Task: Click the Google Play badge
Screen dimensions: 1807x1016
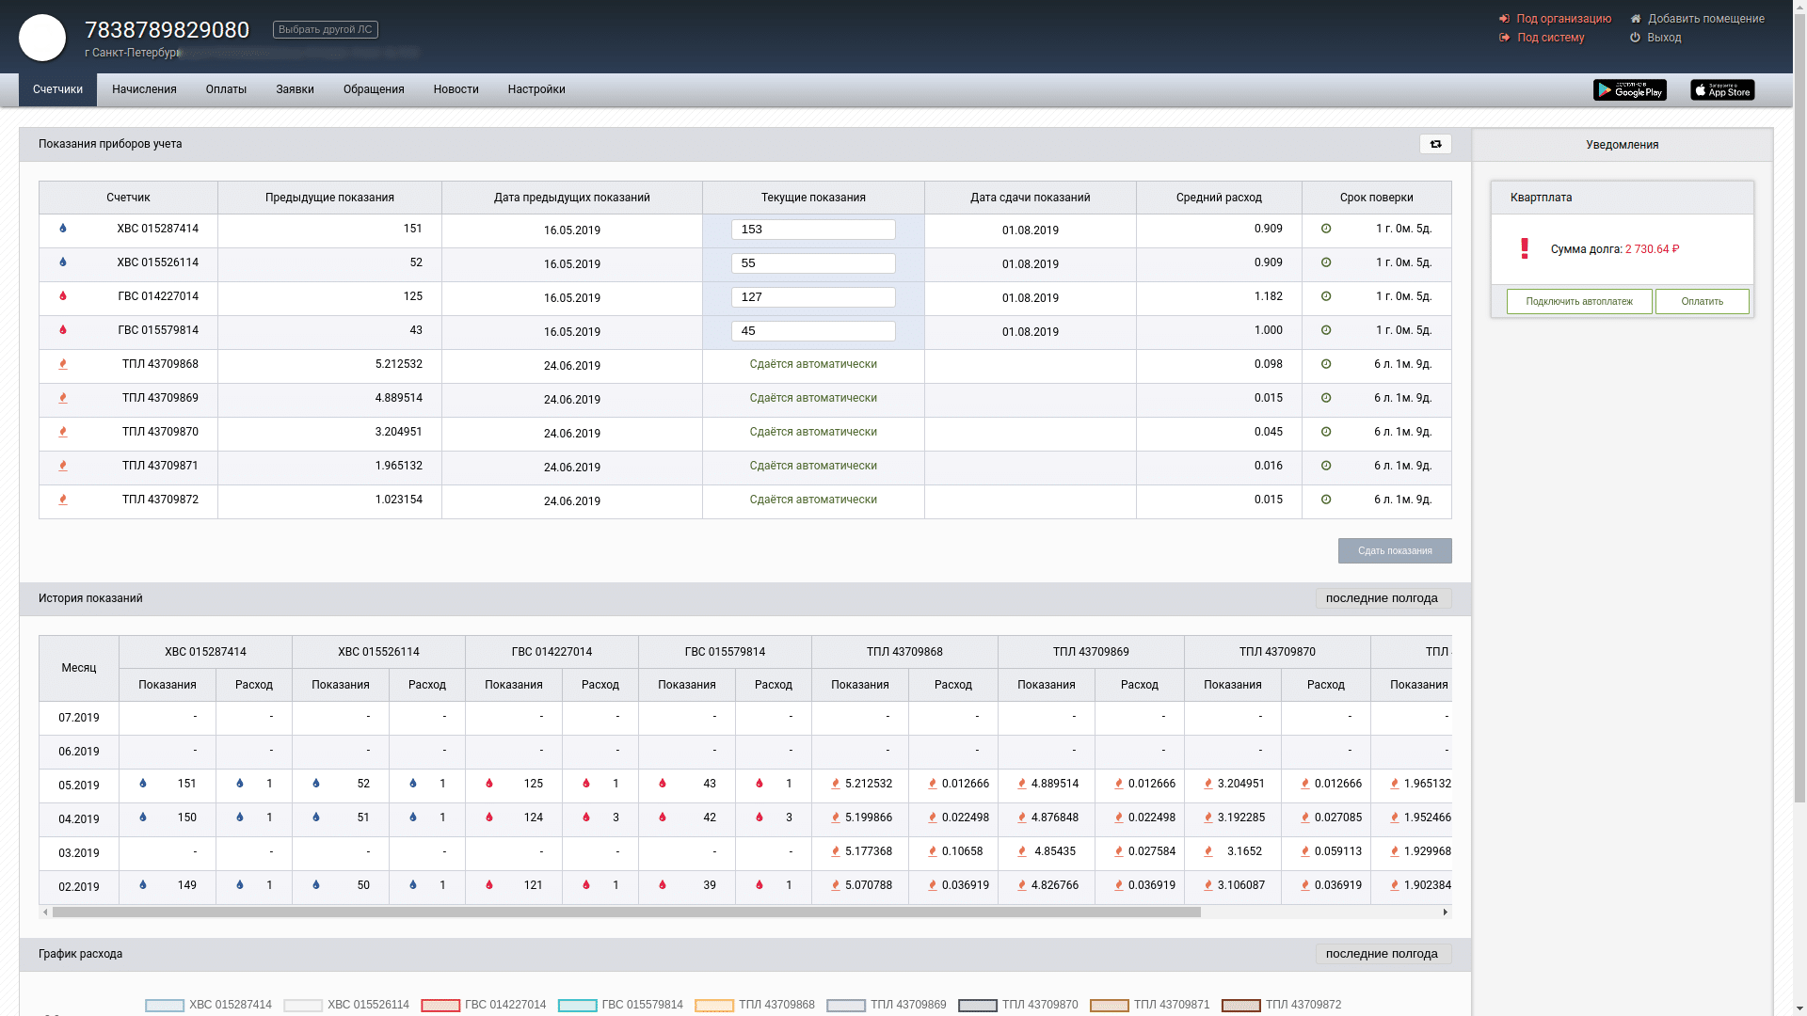Action: click(x=1629, y=90)
